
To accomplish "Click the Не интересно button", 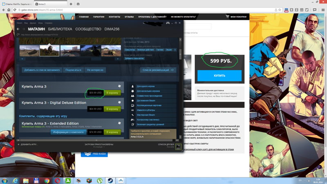I will pyautogui.click(x=95, y=70).
